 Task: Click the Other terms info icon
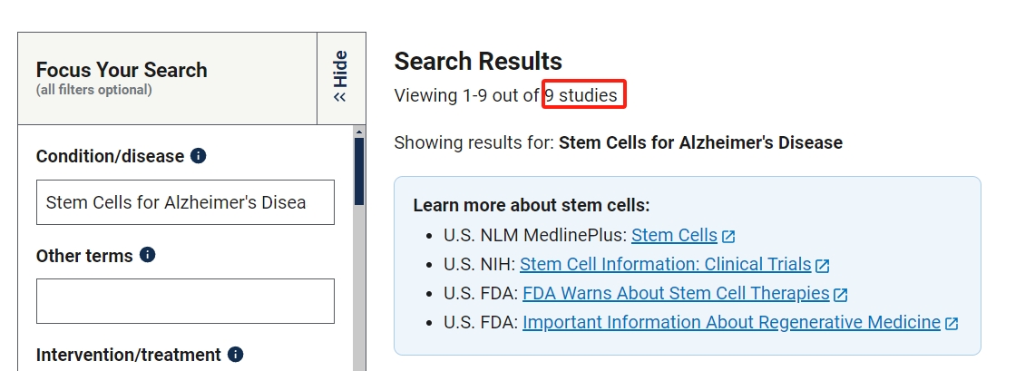[x=148, y=255]
